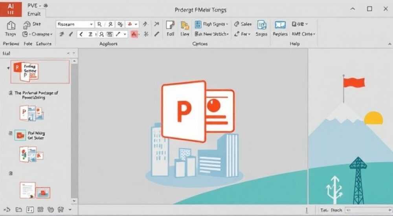Click the red highlighted A font color icon
Image resolution: width=393 pixels, height=216 pixels.
pos(134,34)
